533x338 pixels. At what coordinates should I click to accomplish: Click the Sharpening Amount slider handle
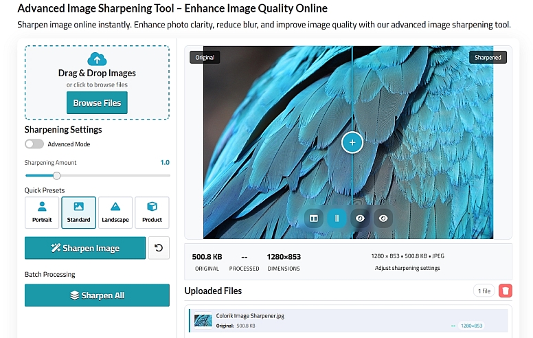coord(57,175)
